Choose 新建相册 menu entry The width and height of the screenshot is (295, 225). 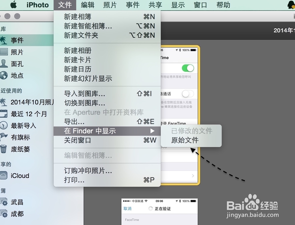(x=107, y=50)
